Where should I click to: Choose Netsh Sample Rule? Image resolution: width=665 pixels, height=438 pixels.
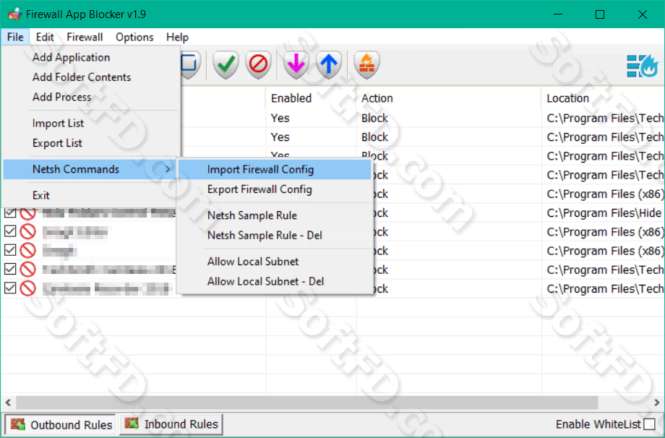point(275,215)
